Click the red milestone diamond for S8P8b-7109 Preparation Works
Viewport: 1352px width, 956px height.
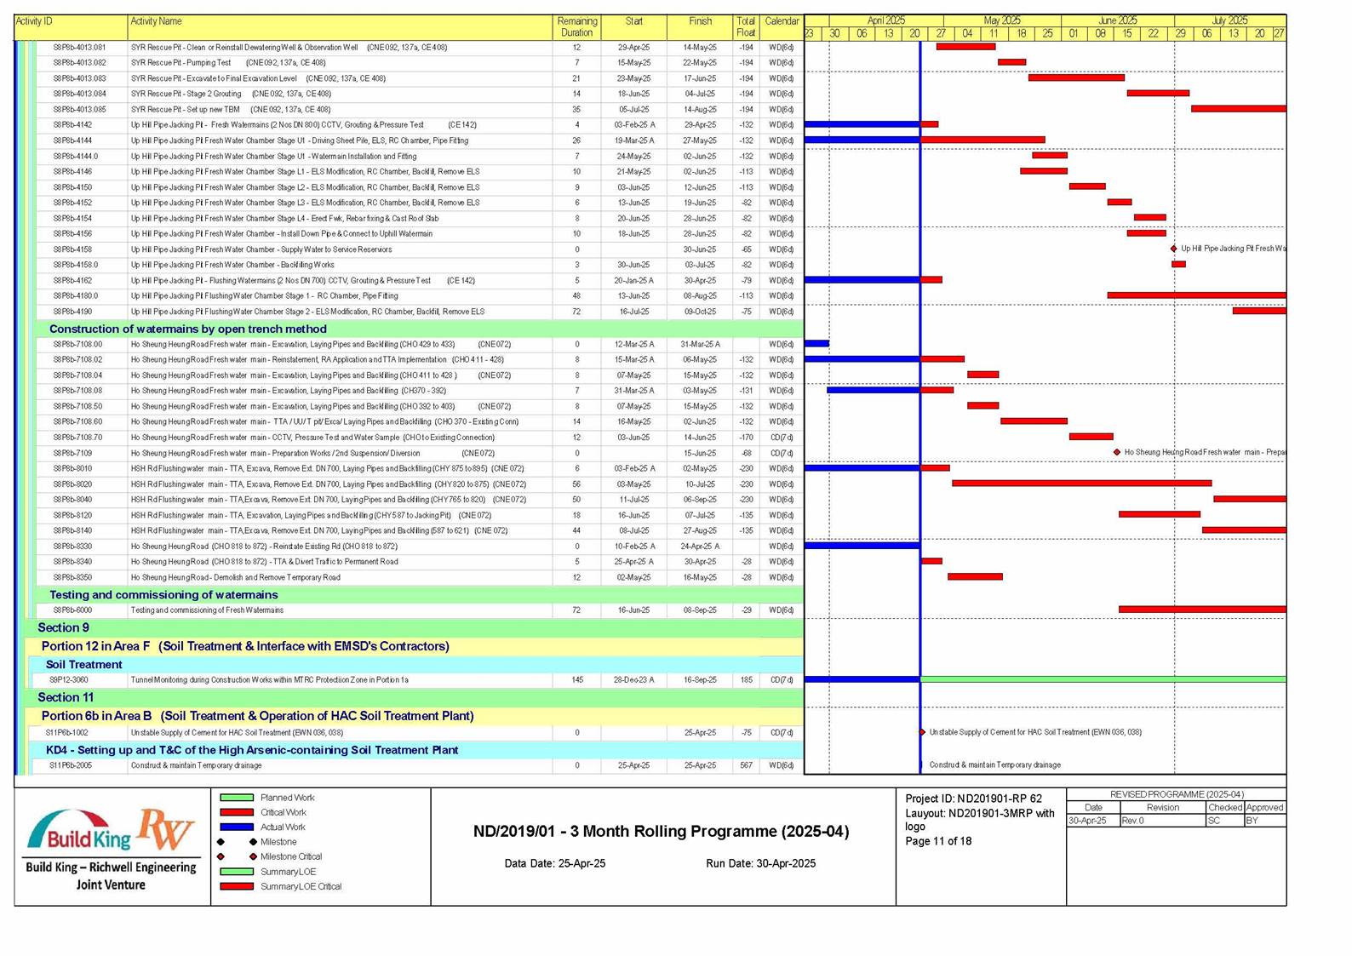pyautogui.click(x=1117, y=452)
